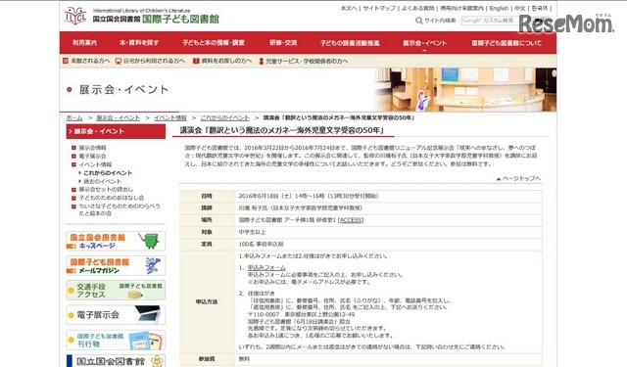The width and height of the screenshot is (627, 367).
Task: Open ちいさな子どものためのわらべうたと絵本の会
Action: 120,209
